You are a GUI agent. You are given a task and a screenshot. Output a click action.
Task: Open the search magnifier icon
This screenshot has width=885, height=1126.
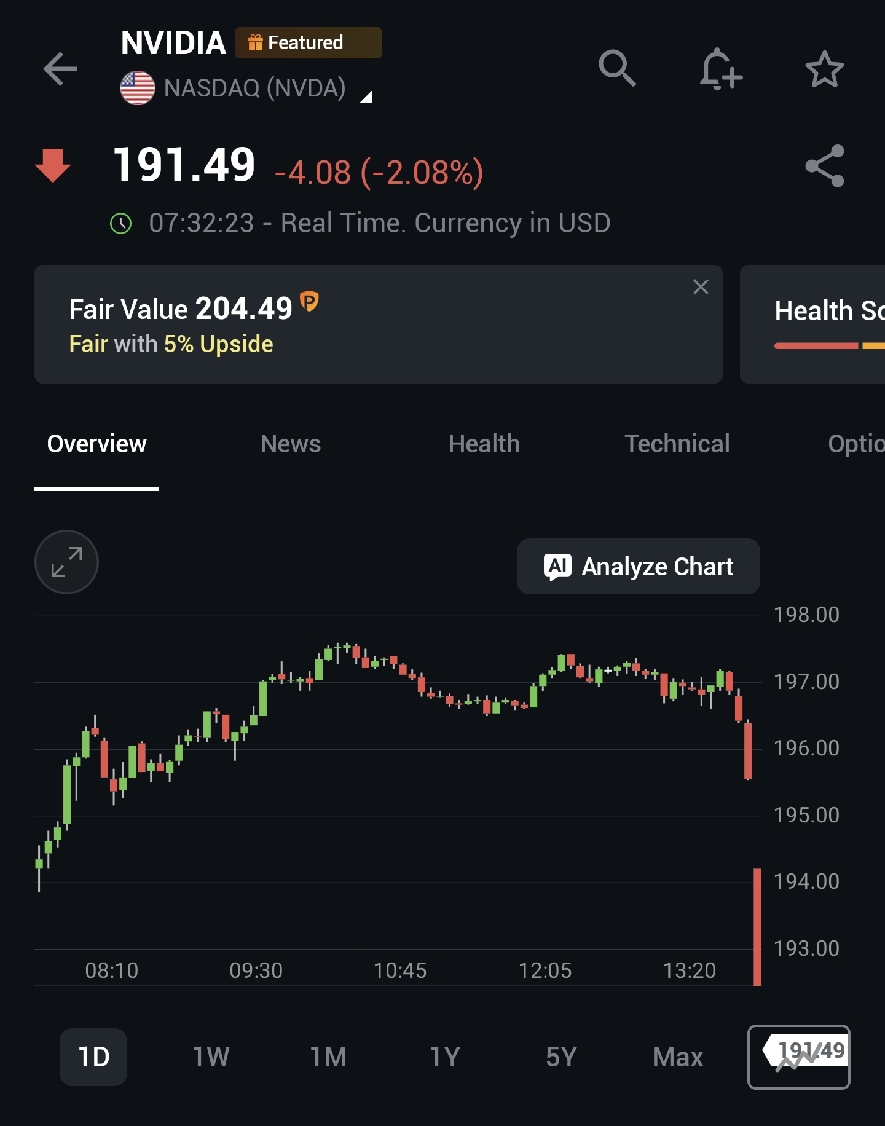616,68
